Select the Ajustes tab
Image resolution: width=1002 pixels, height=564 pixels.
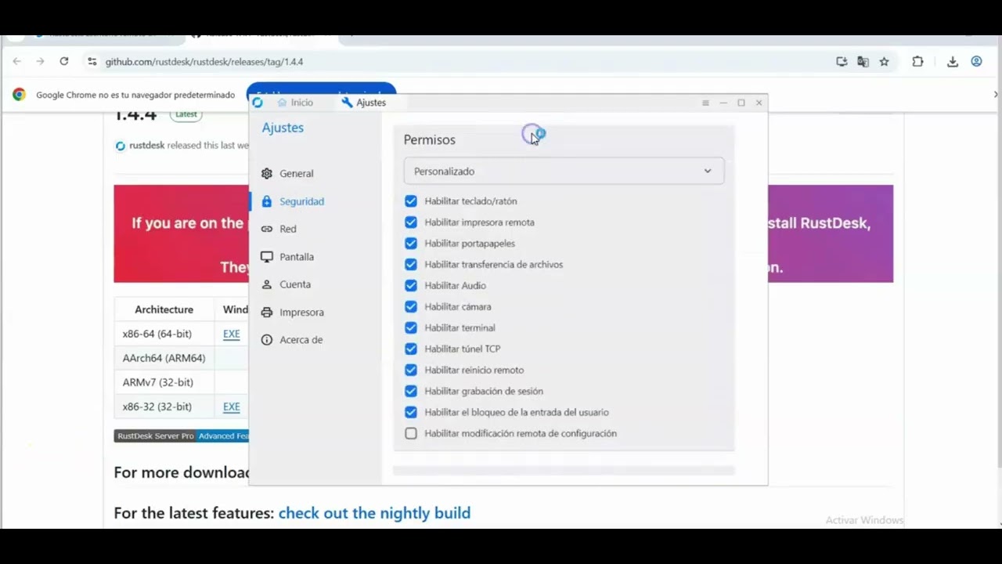click(364, 103)
